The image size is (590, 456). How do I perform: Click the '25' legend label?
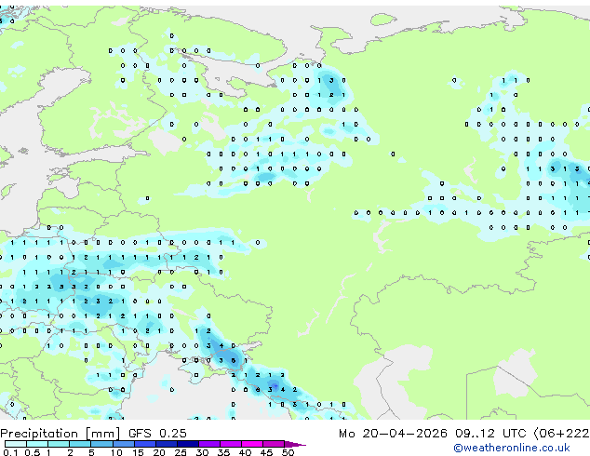tap(181, 452)
